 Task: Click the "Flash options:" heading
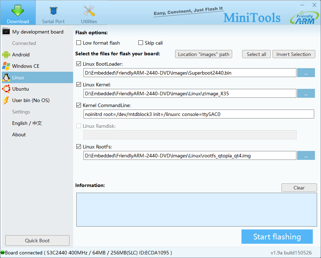tap(91, 32)
